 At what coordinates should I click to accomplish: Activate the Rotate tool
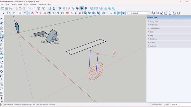(x=45, y=13)
